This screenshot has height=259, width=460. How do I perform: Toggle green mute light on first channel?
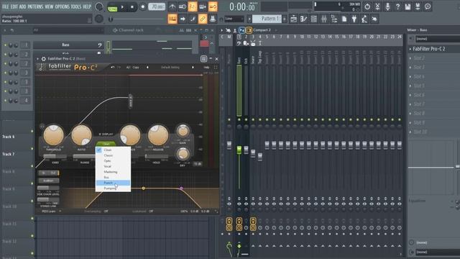pyautogui.click(x=5, y=45)
